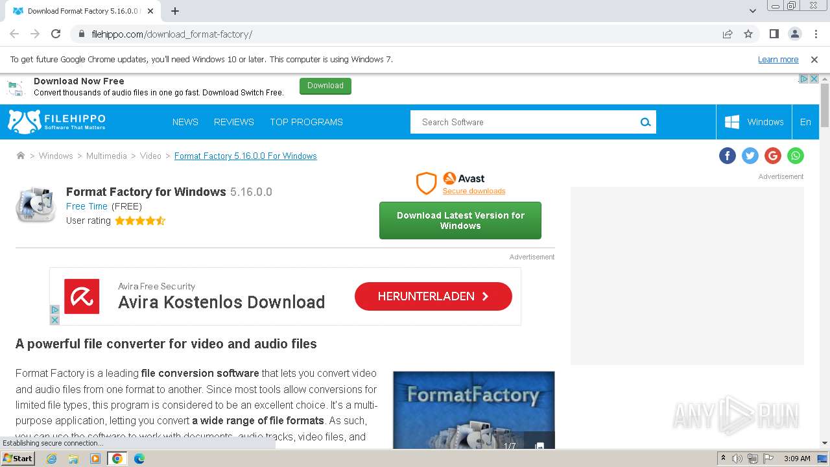Image resolution: width=830 pixels, height=467 pixels.
Task: Go back to the previous page
Action: pos(14,34)
